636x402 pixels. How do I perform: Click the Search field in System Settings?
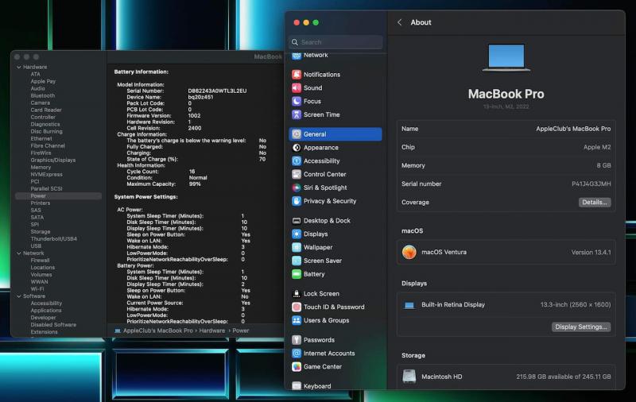pos(335,42)
